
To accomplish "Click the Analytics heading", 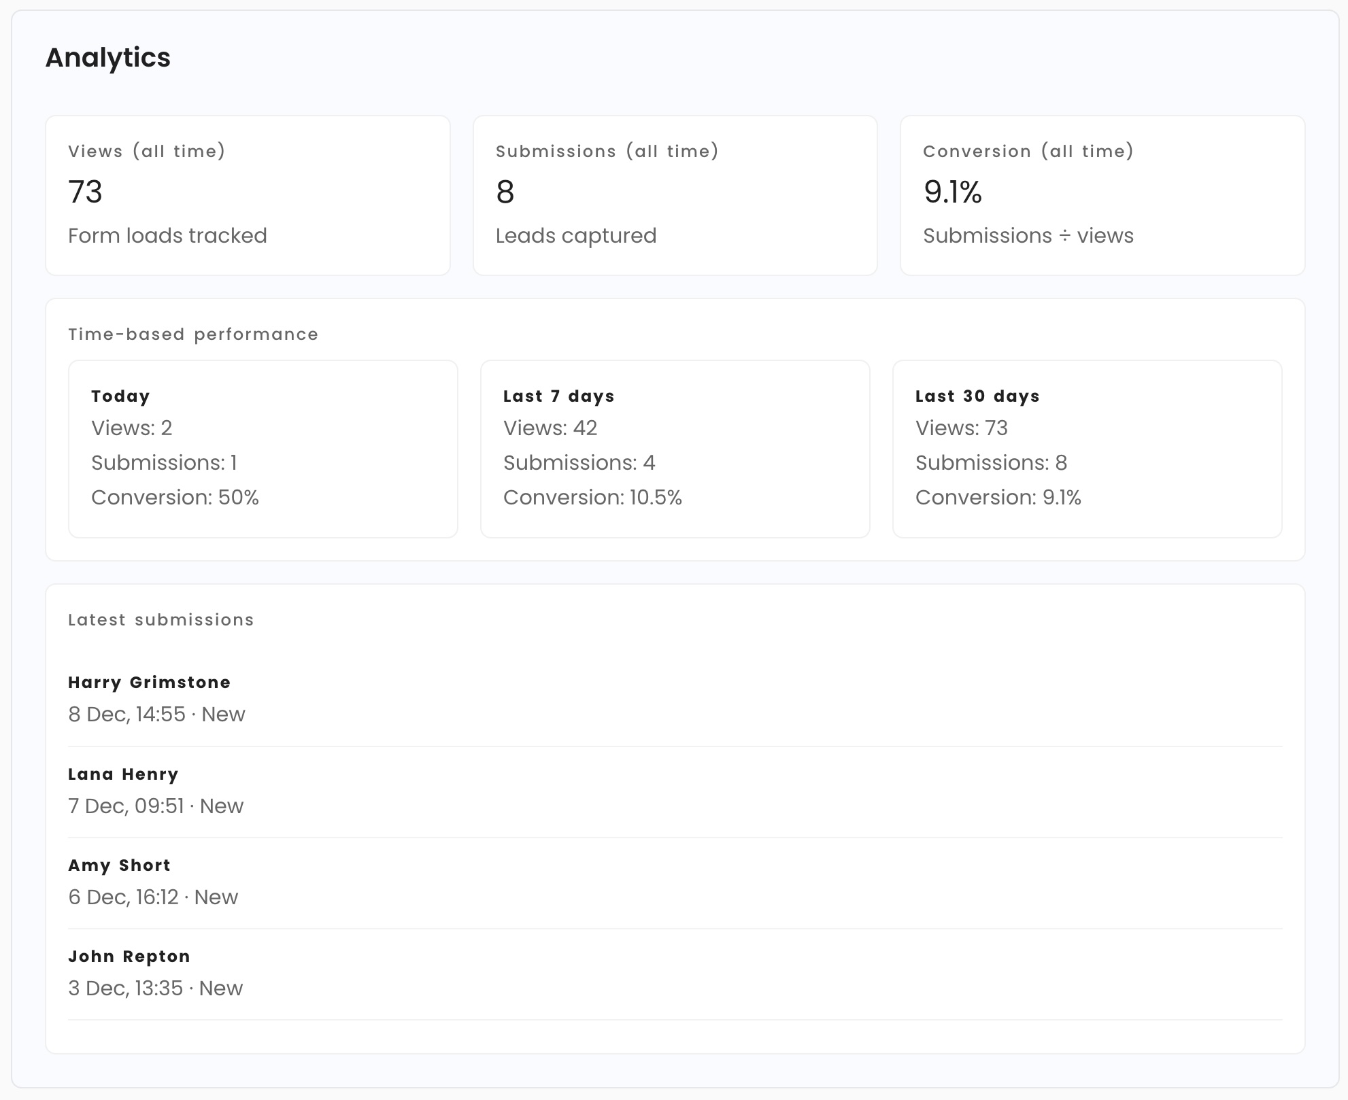I will point(107,58).
